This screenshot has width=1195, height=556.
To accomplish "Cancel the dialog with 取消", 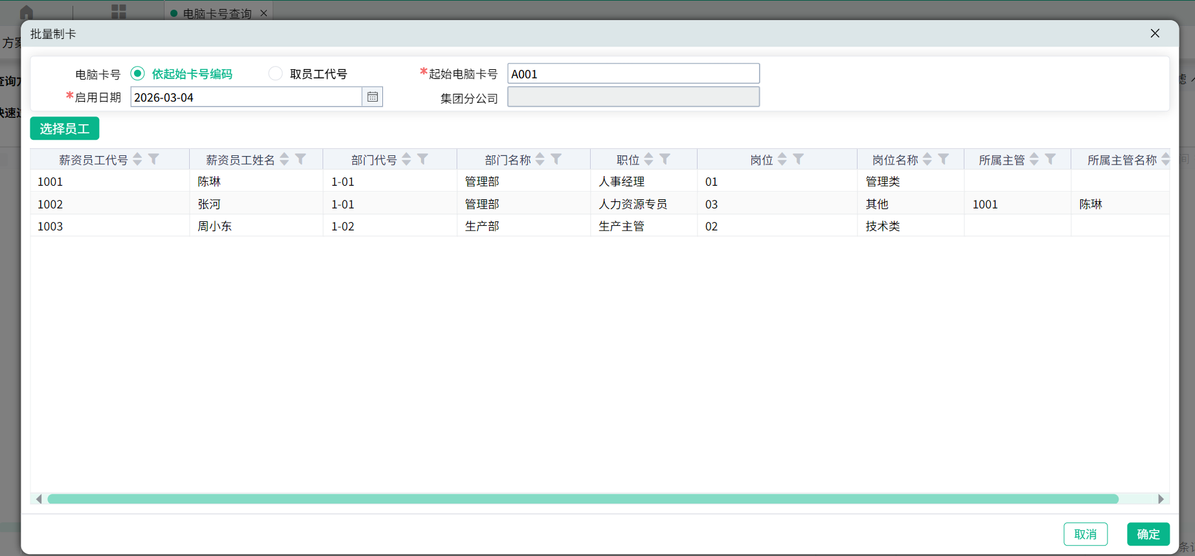I will 1085,534.
